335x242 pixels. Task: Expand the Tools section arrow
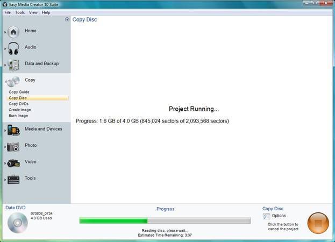[5, 180]
